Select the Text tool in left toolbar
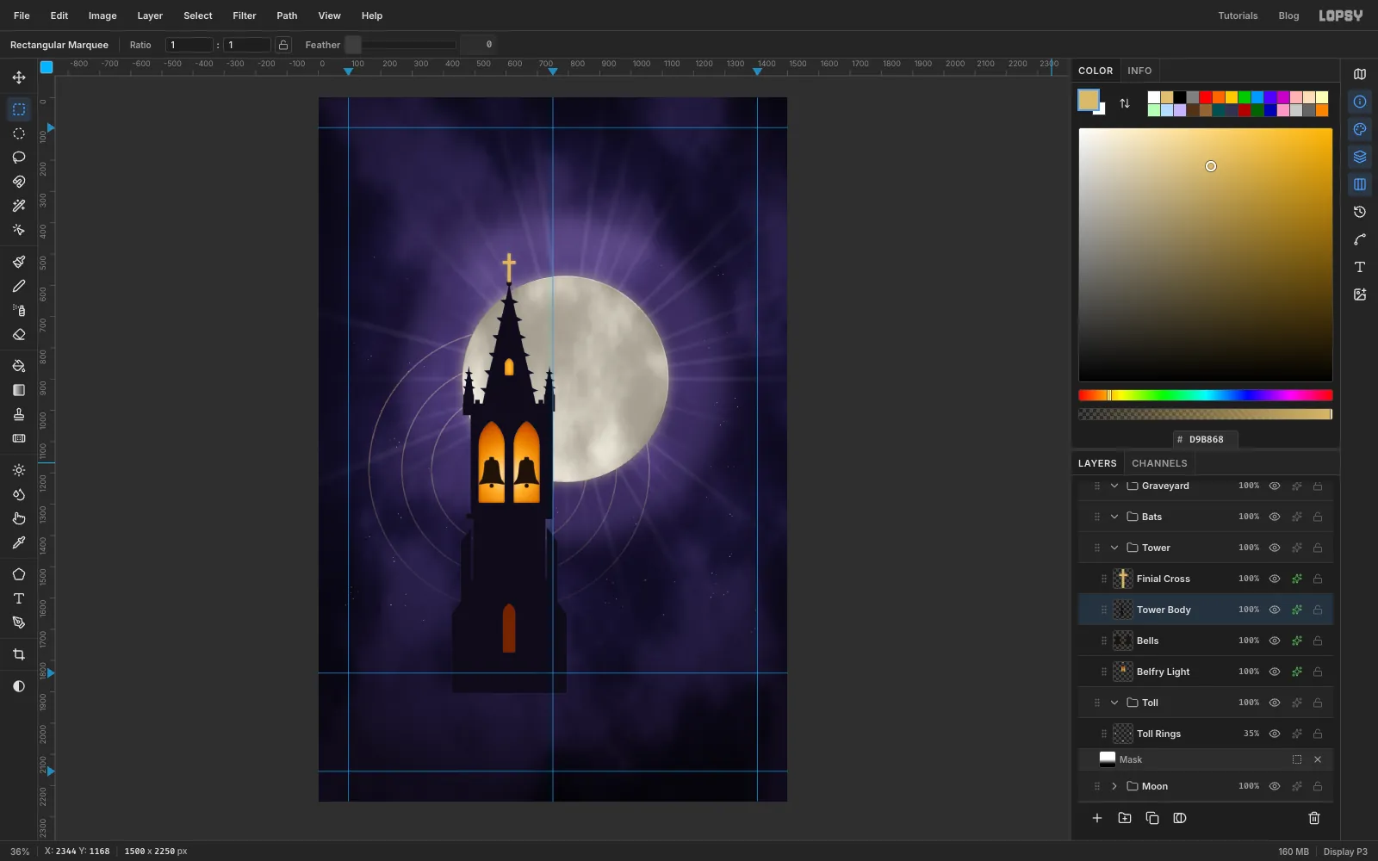This screenshot has width=1378, height=861. tap(18, 598)
